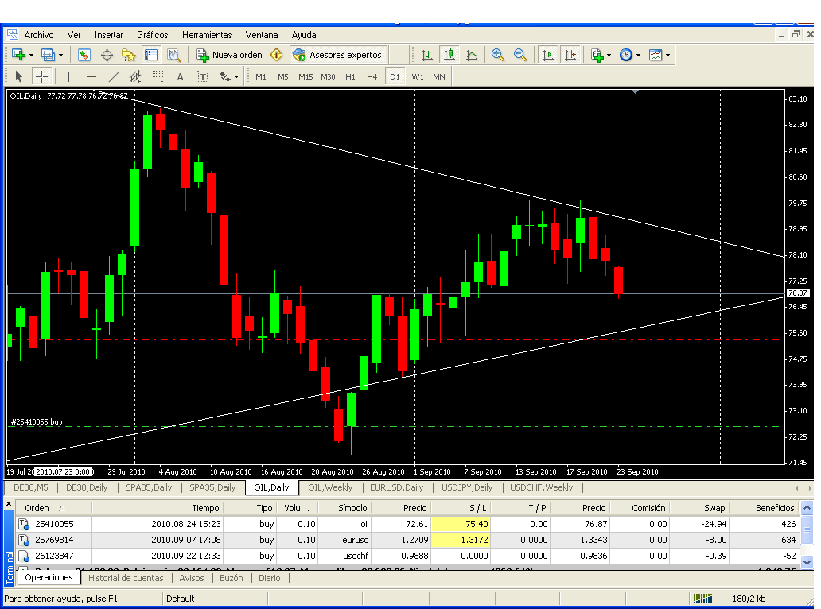This screenshot has width=821, height=609.
Task: Select the cursor arrow tool
Action: click(19, 77)
